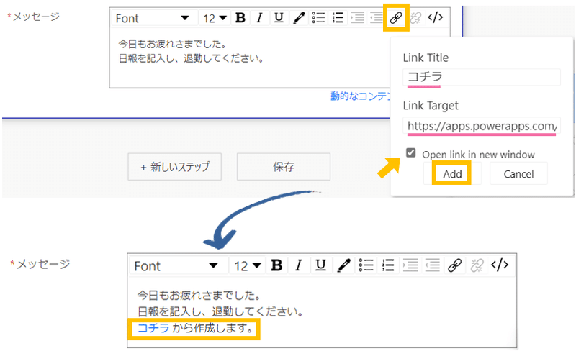Open code view icon in upper toolbar
This screenshot has height=351, width=576.
tap(436, 17)
